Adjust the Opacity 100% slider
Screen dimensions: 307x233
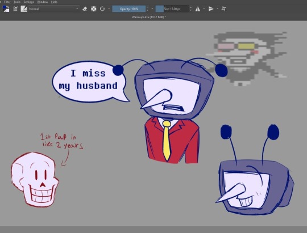[x=129, y=9]
